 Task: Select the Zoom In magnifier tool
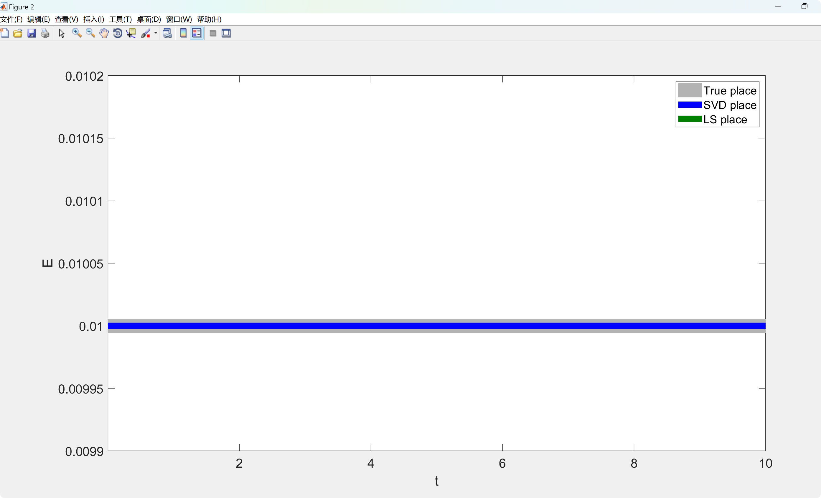click(77, 33)
